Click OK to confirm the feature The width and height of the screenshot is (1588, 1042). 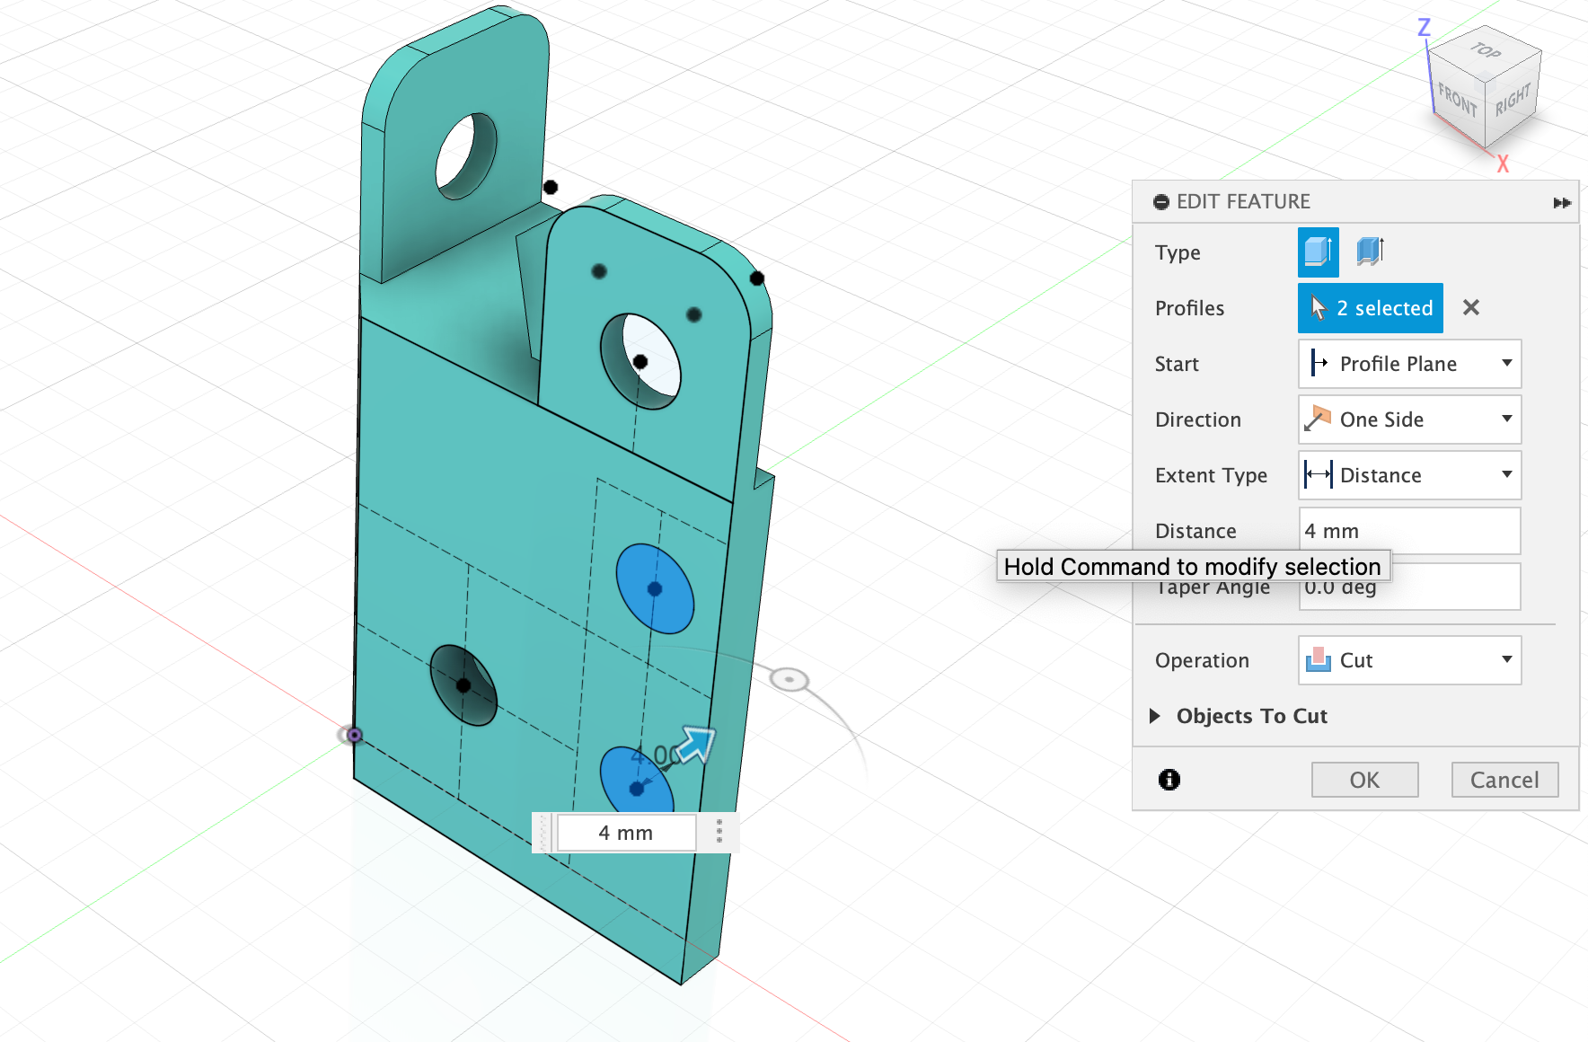point(1365,780)
